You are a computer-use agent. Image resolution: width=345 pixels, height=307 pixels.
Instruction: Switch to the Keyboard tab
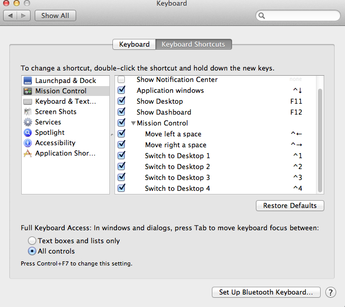pos(134,45)
